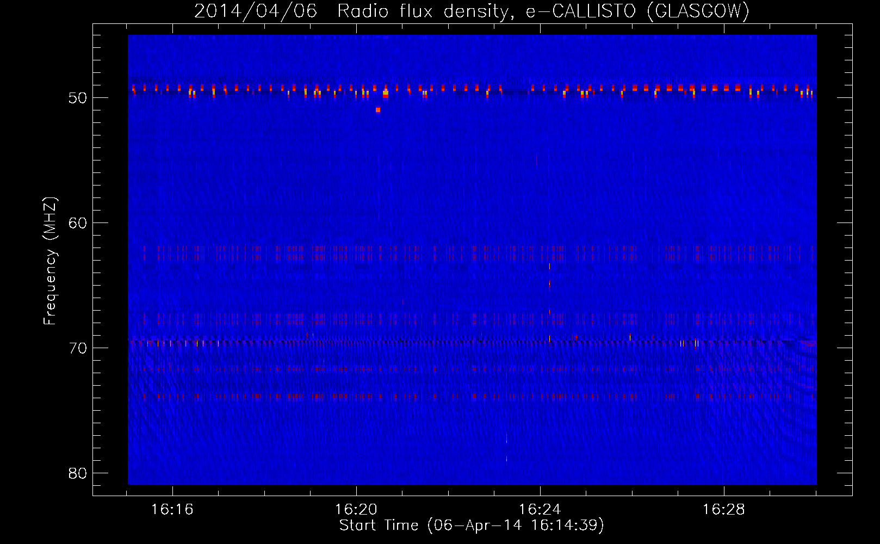Image resolution: width=880 pixels, height=544 pixels.
Task: Click the 50 frequency tick label
Action: click(x=78, y=98)
